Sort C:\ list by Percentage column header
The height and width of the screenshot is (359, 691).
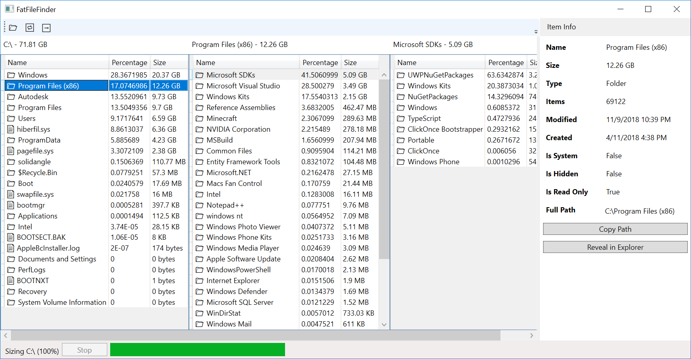pyautogui.click(x=129, y=63)
